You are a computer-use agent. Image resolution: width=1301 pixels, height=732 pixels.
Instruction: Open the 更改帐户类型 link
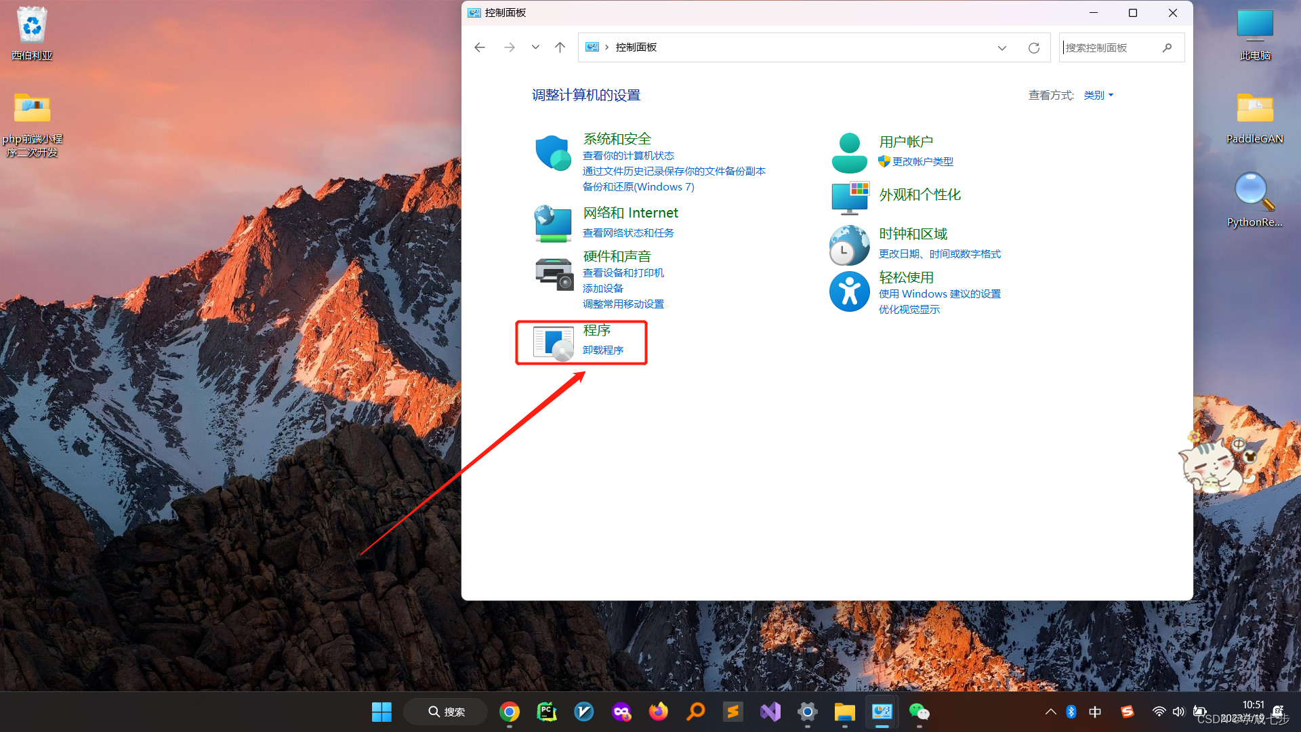point(922,161)
